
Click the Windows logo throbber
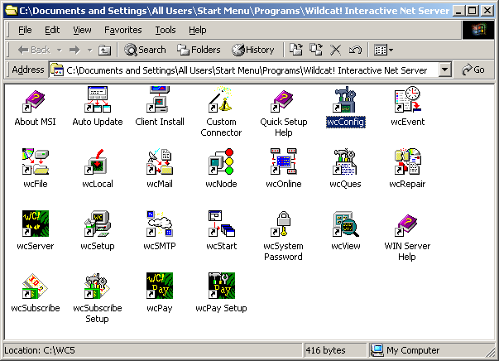pos(478,31)
